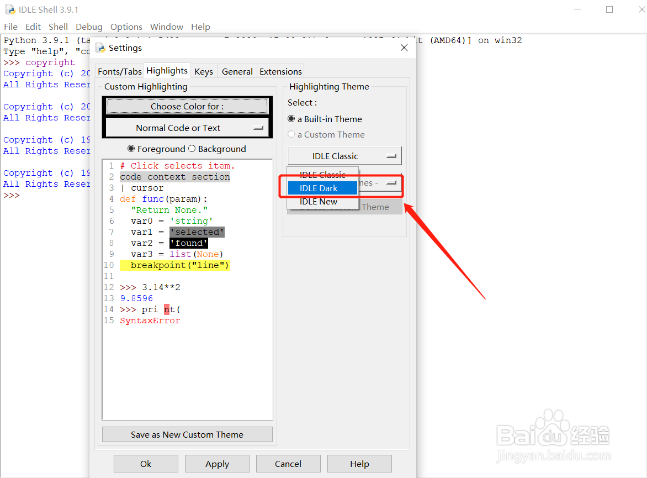Switch to the General tab
Screen dimensions: 647x478
tap(237, 71)
